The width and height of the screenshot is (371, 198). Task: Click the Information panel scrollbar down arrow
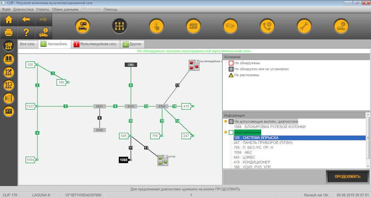click(368, 166)
